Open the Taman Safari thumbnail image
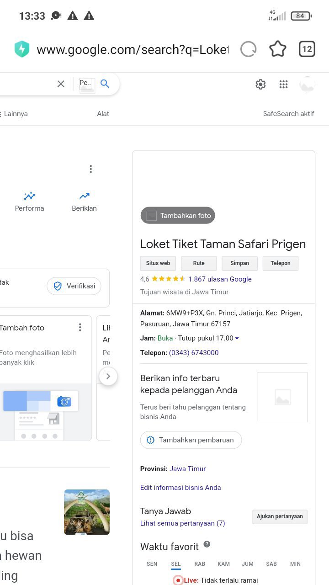Viewport: 329px width, 585px height. [87, 512]
